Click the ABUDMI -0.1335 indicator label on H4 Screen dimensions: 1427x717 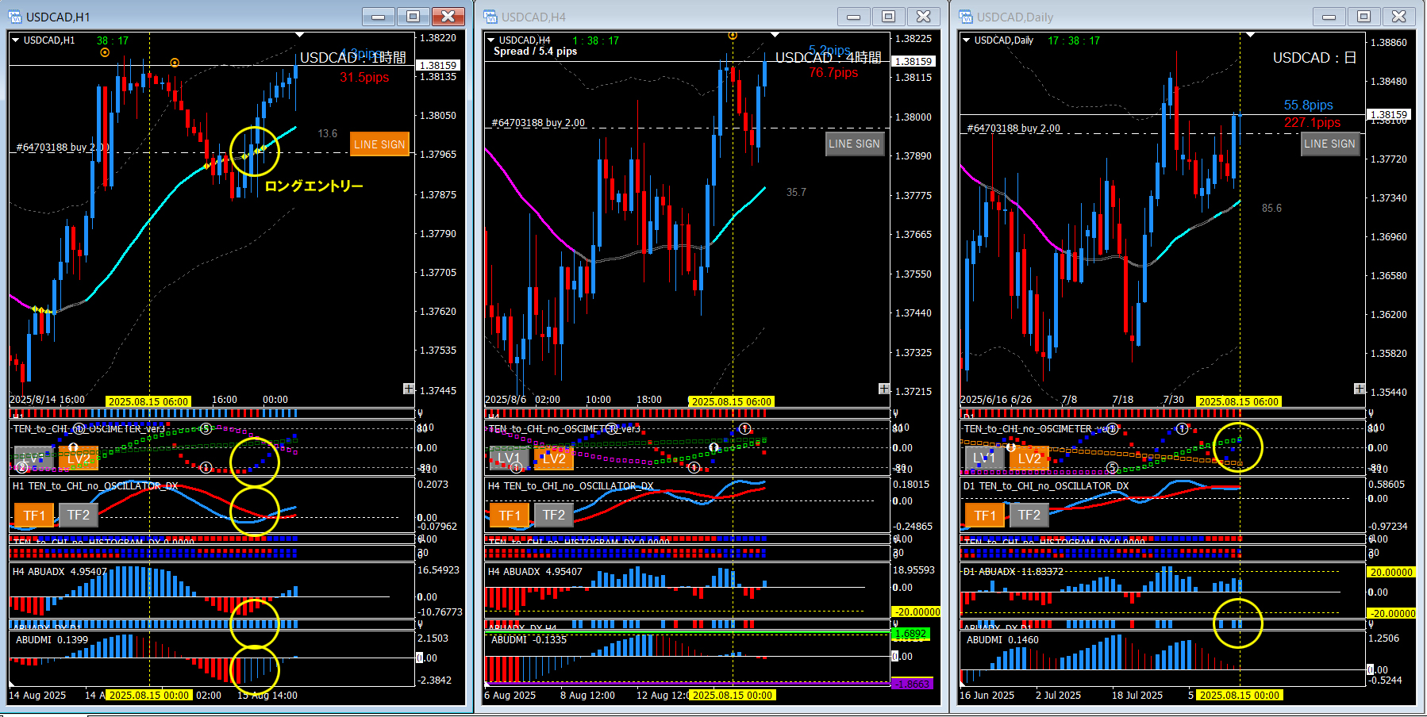click(529, 639)
